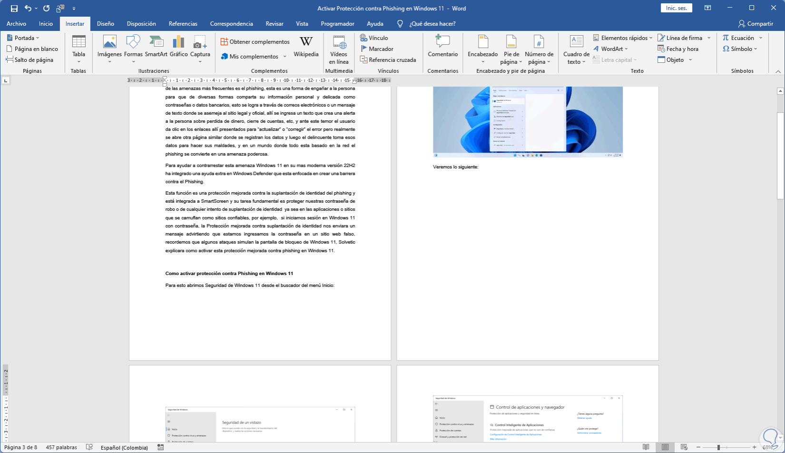Insert an online video with Vídeos en línea
Screen dimensions: 785x453
(339, 49)
